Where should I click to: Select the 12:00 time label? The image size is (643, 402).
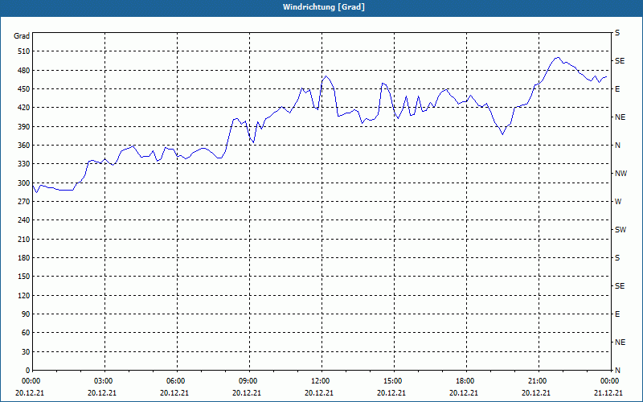[320, 381]
